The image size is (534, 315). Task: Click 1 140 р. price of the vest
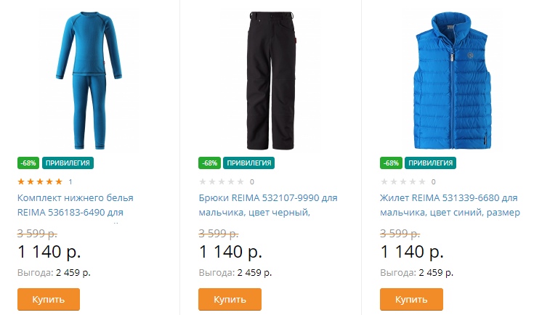point(412,252)
